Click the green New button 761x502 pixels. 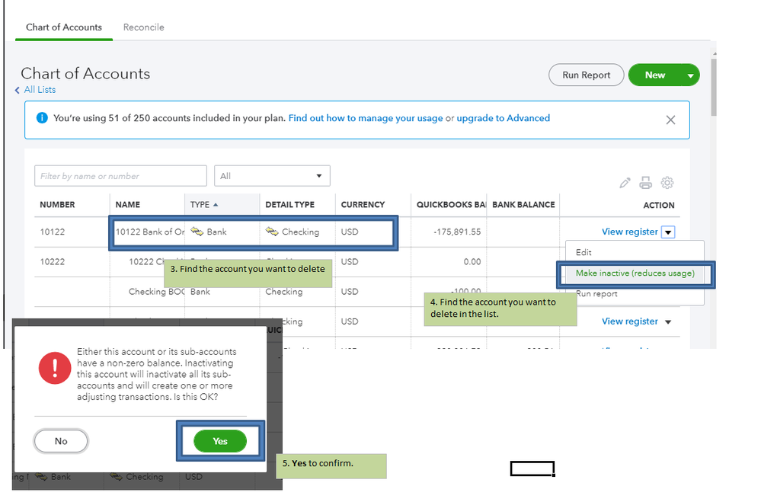click(x=654, y=75)
